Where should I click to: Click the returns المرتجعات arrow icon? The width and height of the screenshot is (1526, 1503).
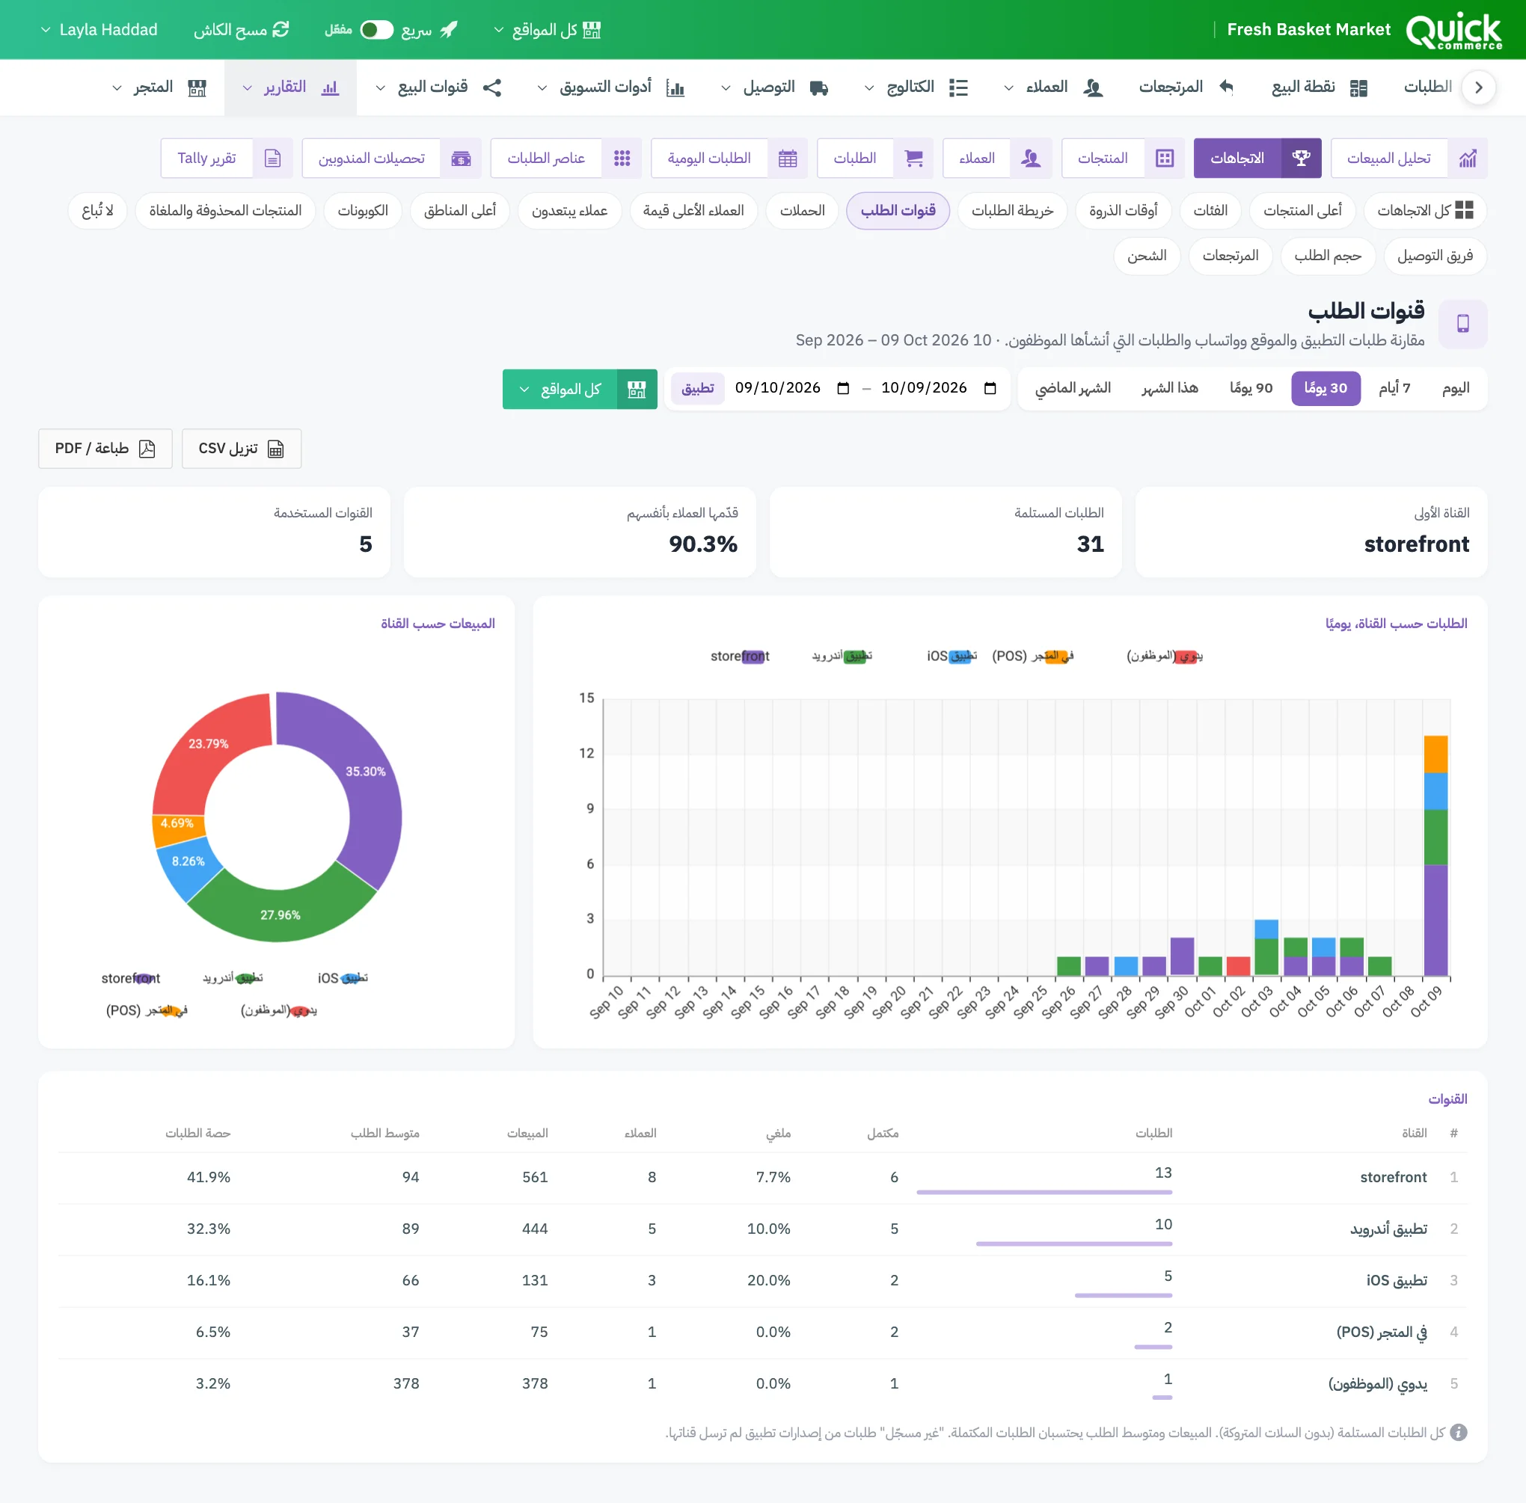pos(1226,87)
